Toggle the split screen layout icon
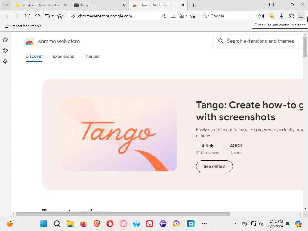This screenshot has height=231, width=308. click(x=272, y=5)
